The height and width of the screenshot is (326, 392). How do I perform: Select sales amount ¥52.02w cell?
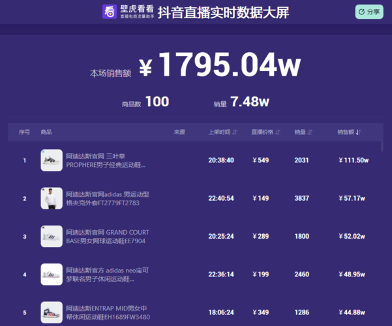pos(352,236)
